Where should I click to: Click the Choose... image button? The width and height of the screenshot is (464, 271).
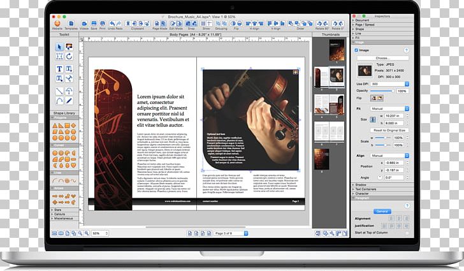click(382, 58)
